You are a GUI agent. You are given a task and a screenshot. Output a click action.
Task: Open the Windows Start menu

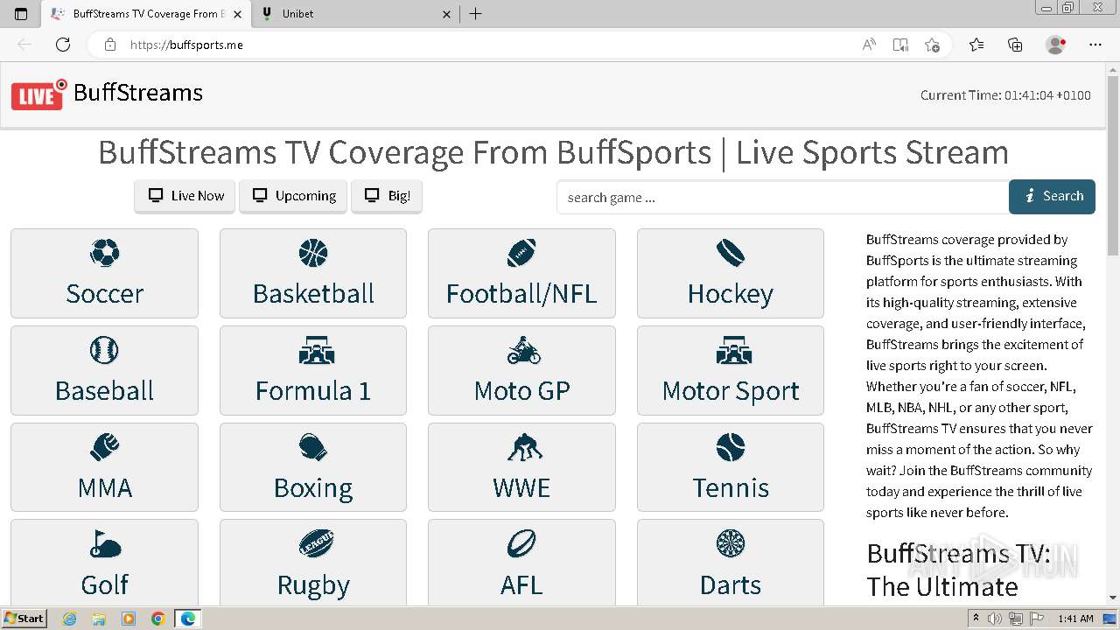(24, 618)
